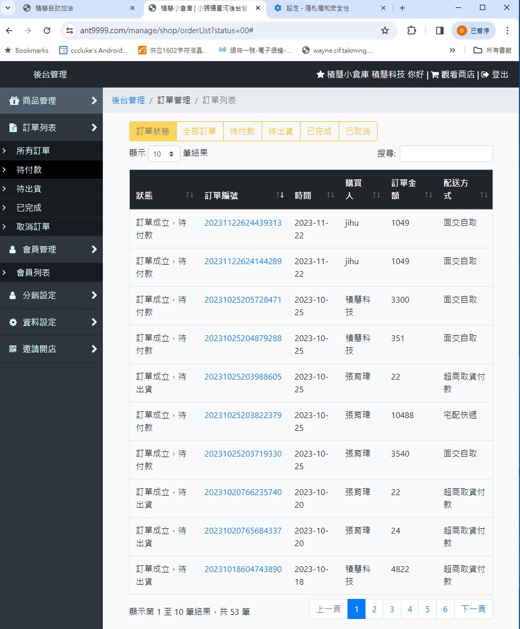Click the 上一頁 previous page button
The height and width of the screenshot is (629, 520).
[328, 609]
